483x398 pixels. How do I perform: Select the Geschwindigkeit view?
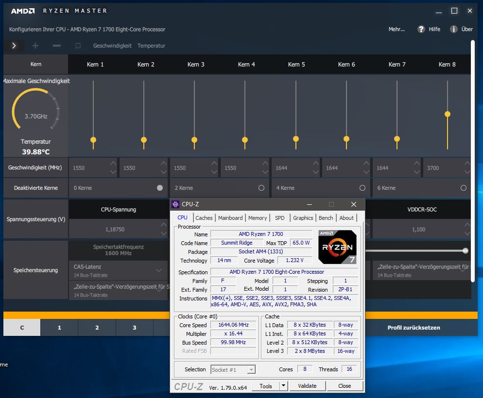click(112, 46)
